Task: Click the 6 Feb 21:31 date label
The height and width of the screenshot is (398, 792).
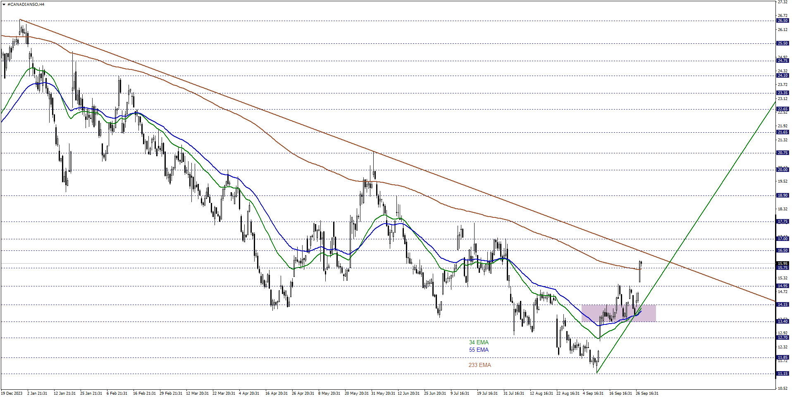Action: (117, 393)
